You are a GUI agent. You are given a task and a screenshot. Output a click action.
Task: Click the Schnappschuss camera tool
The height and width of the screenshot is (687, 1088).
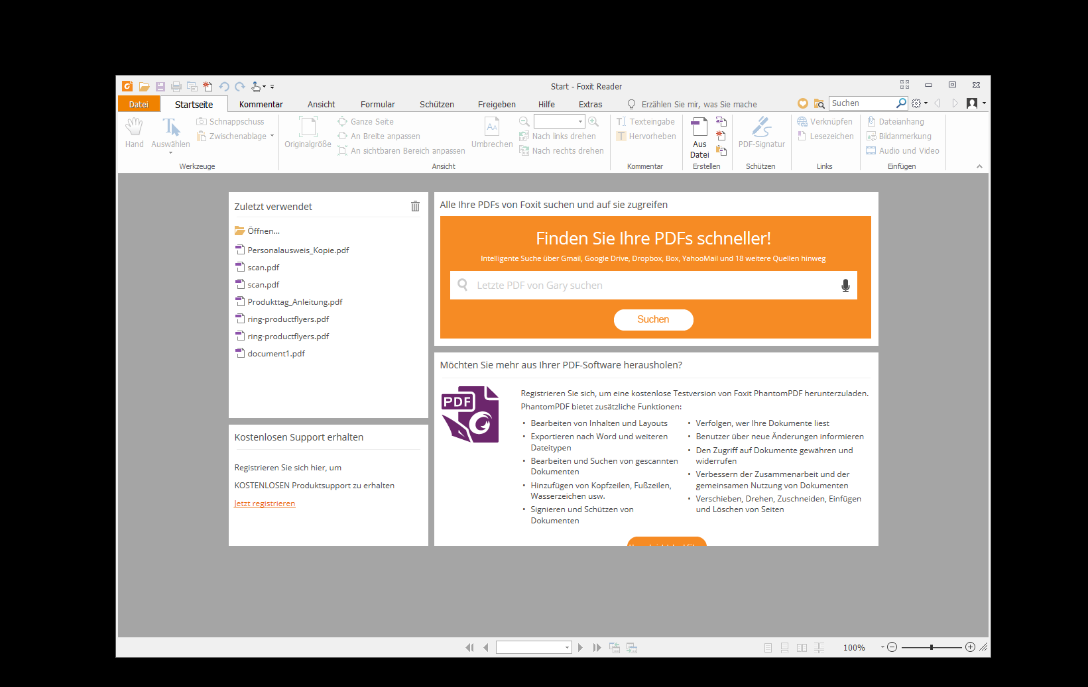click(230, 122)
